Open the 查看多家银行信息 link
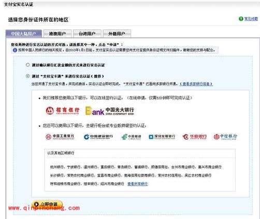This screenshot has height=219, width=260. (196, 84)
